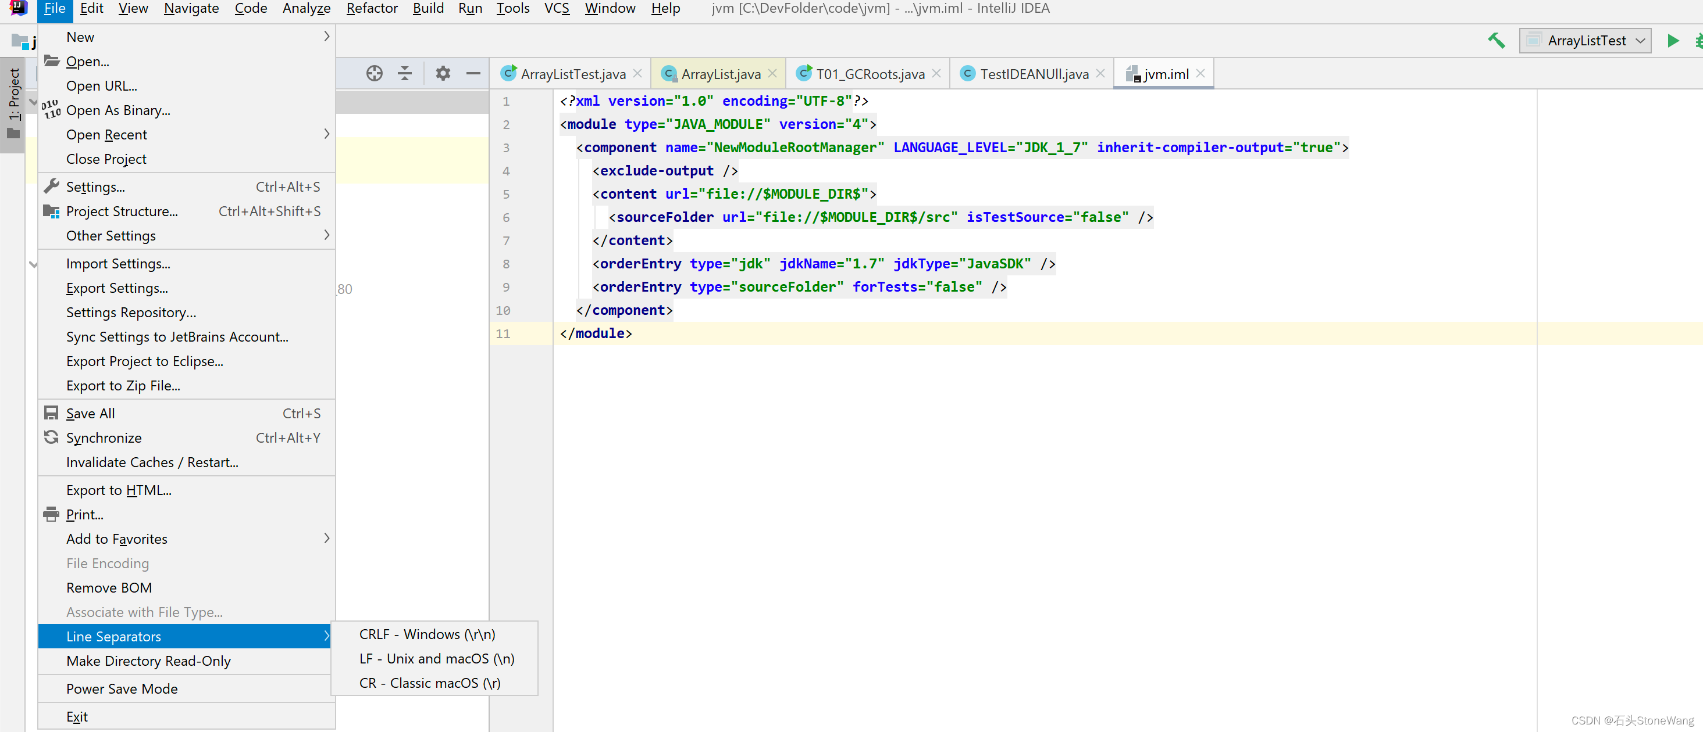
Task: Choose Export to HTML
Action: [x=187, y=490]
